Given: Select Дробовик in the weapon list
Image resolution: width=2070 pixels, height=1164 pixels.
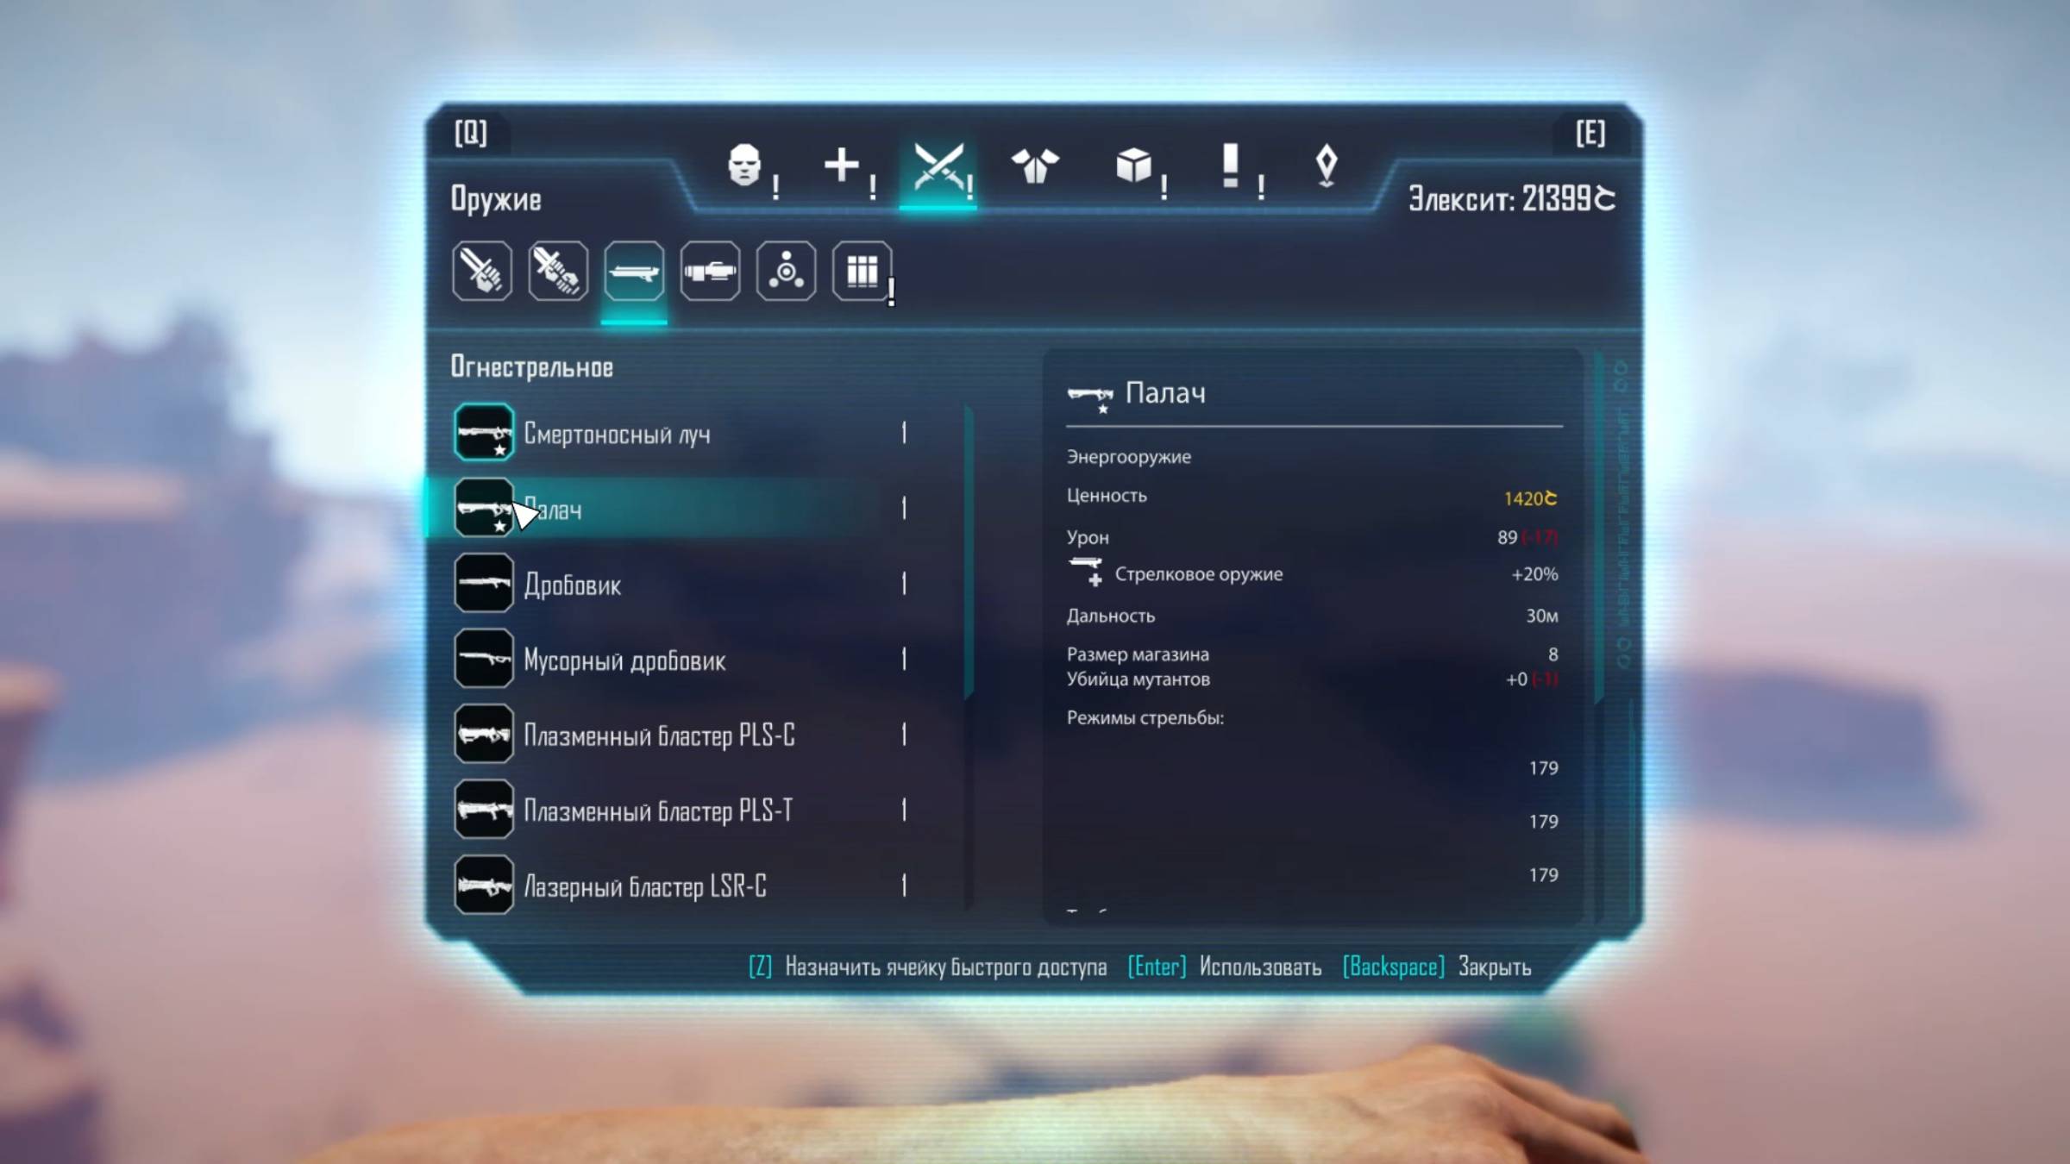Looking at the screenshot, I should tap(573, 585).
